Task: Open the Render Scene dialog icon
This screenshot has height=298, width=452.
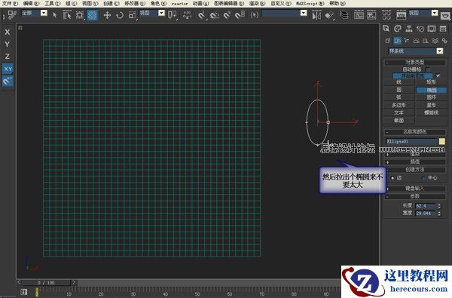Action: click(x=402, y=15)
